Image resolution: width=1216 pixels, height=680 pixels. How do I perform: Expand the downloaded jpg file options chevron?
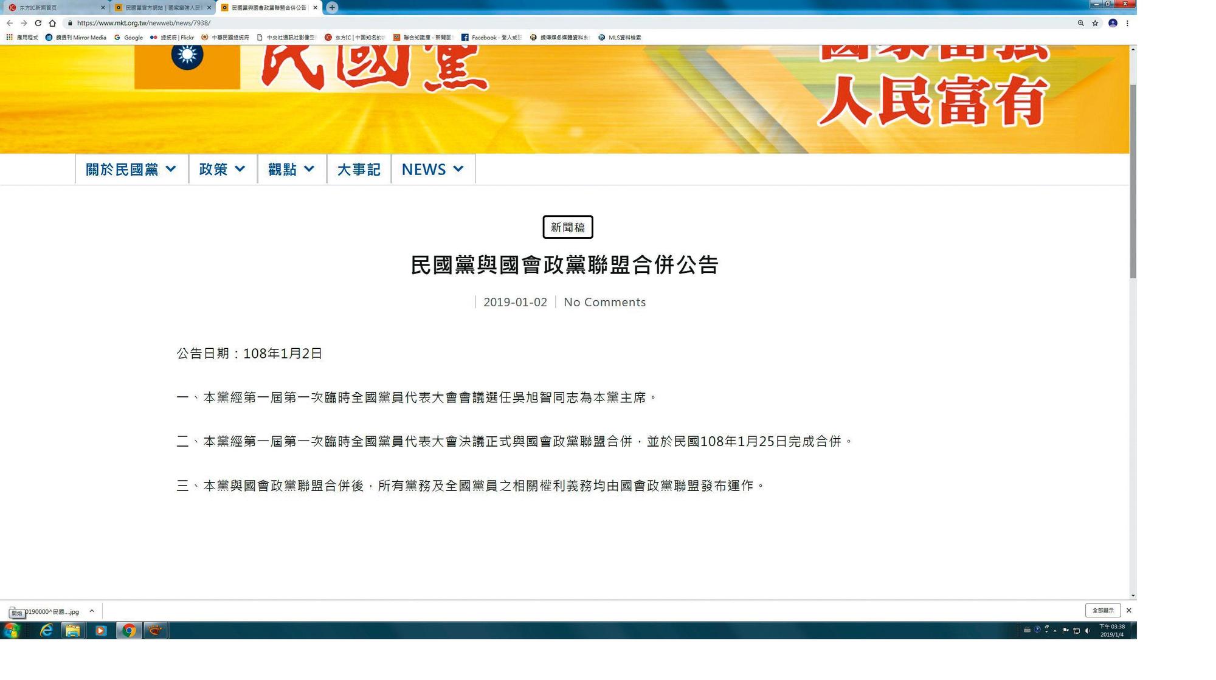tap(92, 611)
